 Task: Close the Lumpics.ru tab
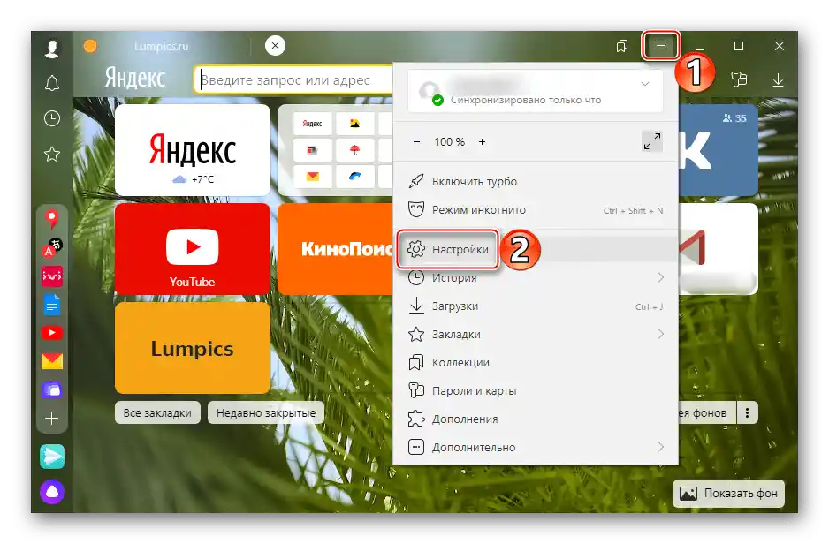pos(275,45)
